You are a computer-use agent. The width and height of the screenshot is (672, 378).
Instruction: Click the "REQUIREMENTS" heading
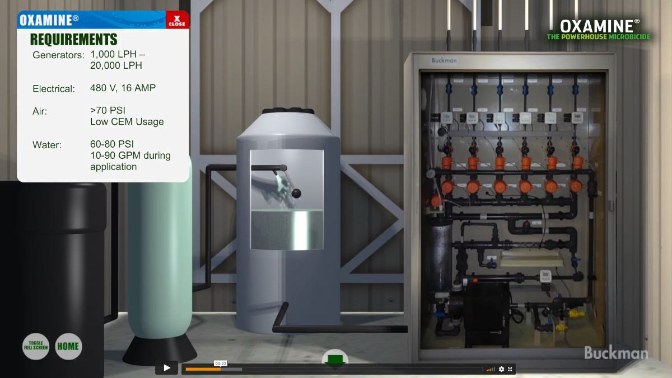(74, 39)
